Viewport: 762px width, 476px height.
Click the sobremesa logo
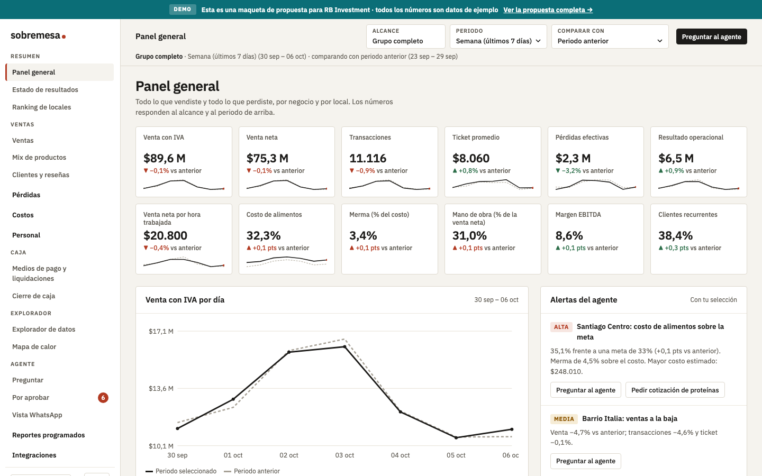tap(38, 35)
